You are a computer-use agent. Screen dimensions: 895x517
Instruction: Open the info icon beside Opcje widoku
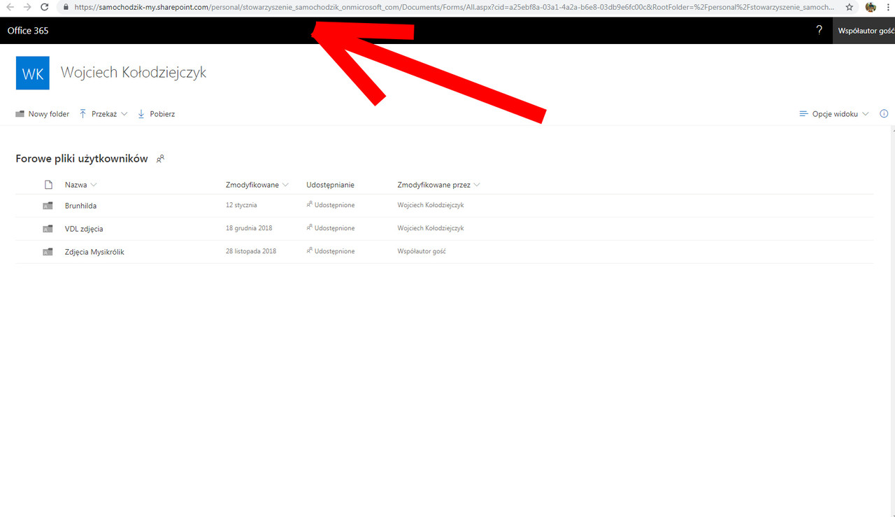(x=883, y=113)
